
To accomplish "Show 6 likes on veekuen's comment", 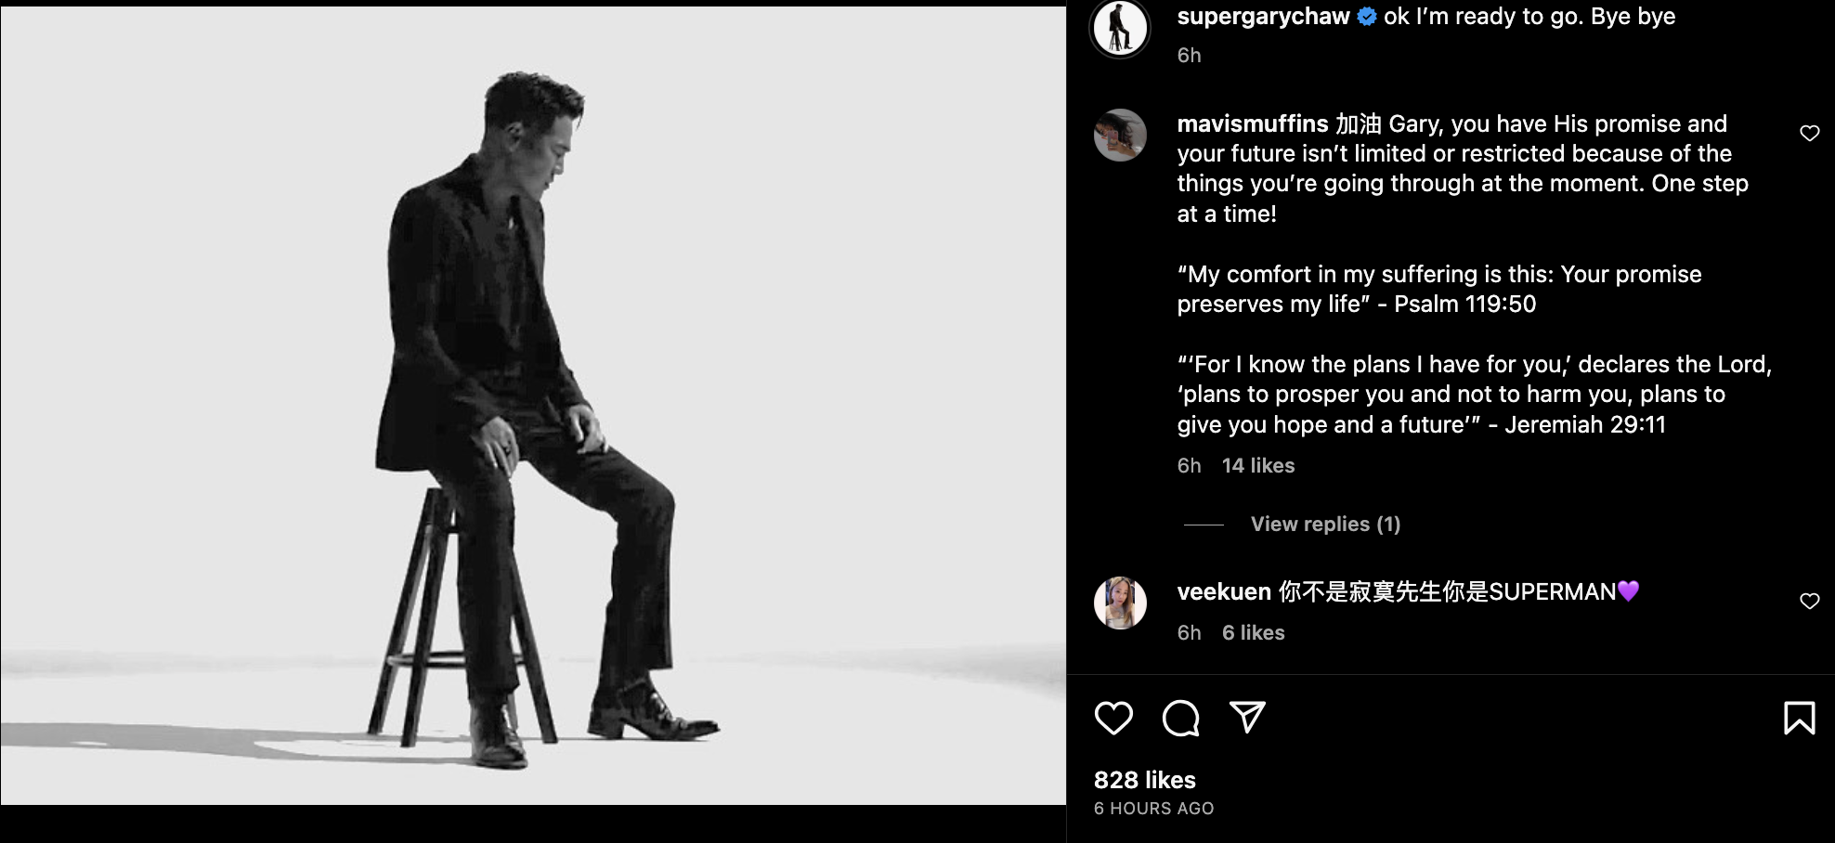I will click(x=1253, y=633).
